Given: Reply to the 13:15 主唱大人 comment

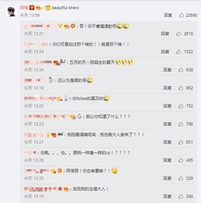Looking at the screenshot, I should [x=167, y=196].
